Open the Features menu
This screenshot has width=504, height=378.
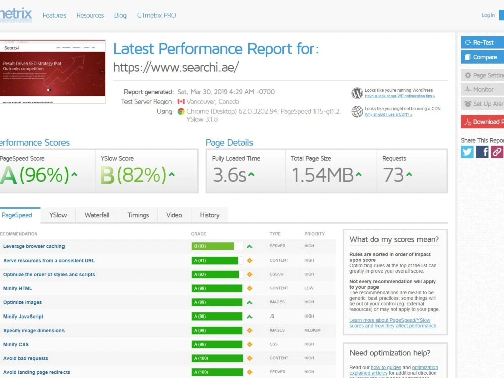tap(54, 15)
